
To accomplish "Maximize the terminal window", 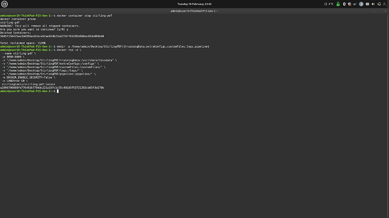I will click(380, 11).
